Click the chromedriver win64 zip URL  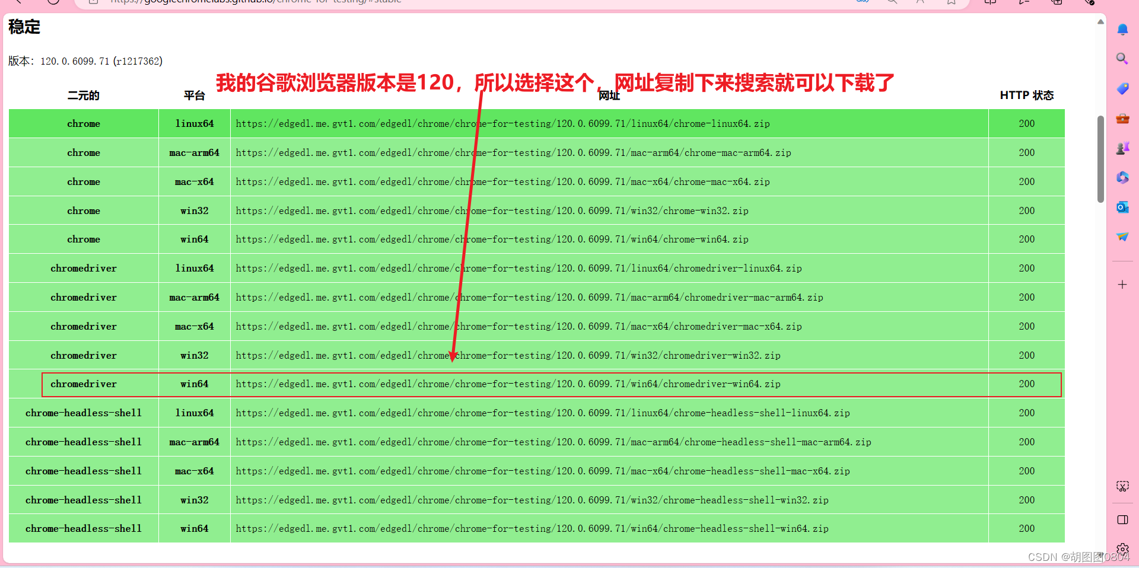click(x=508, y=384)
